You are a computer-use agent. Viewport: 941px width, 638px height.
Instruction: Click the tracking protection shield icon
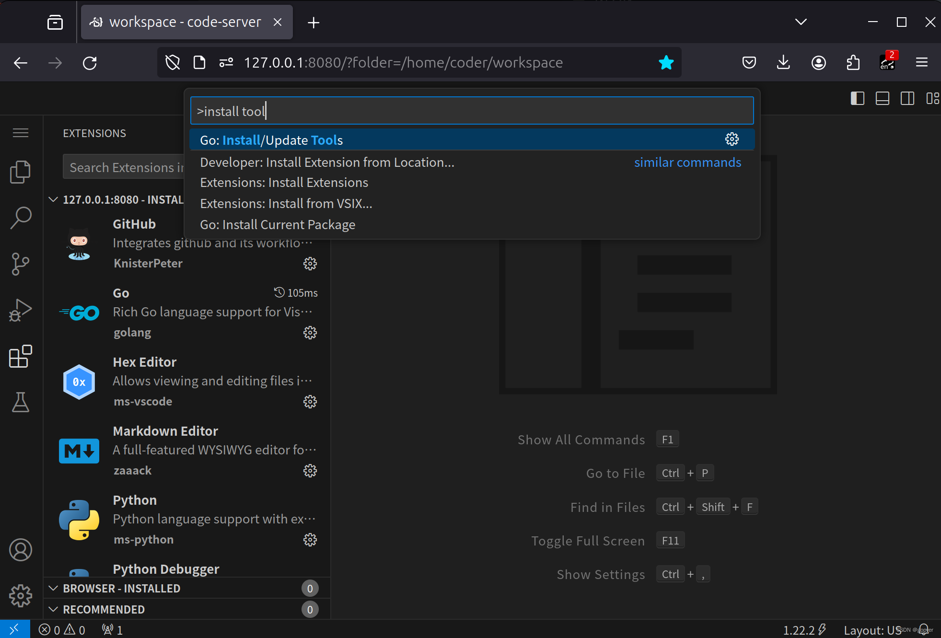[173, 62]
